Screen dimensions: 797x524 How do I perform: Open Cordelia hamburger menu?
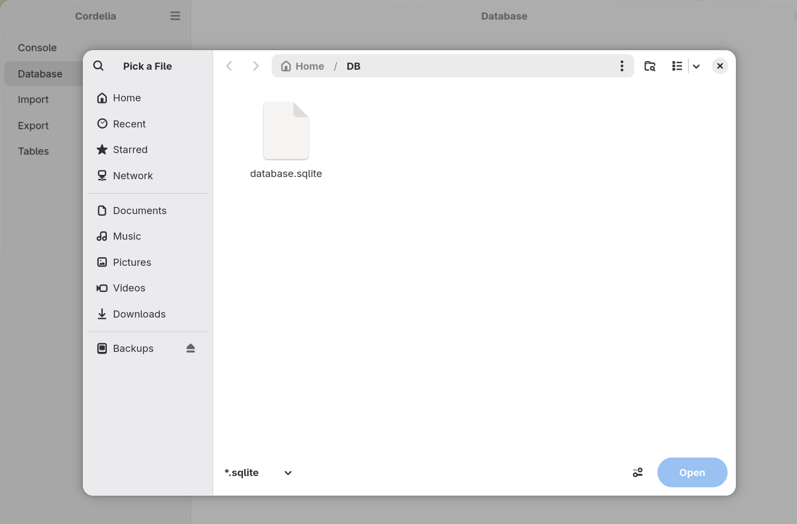tap(175, 16)
